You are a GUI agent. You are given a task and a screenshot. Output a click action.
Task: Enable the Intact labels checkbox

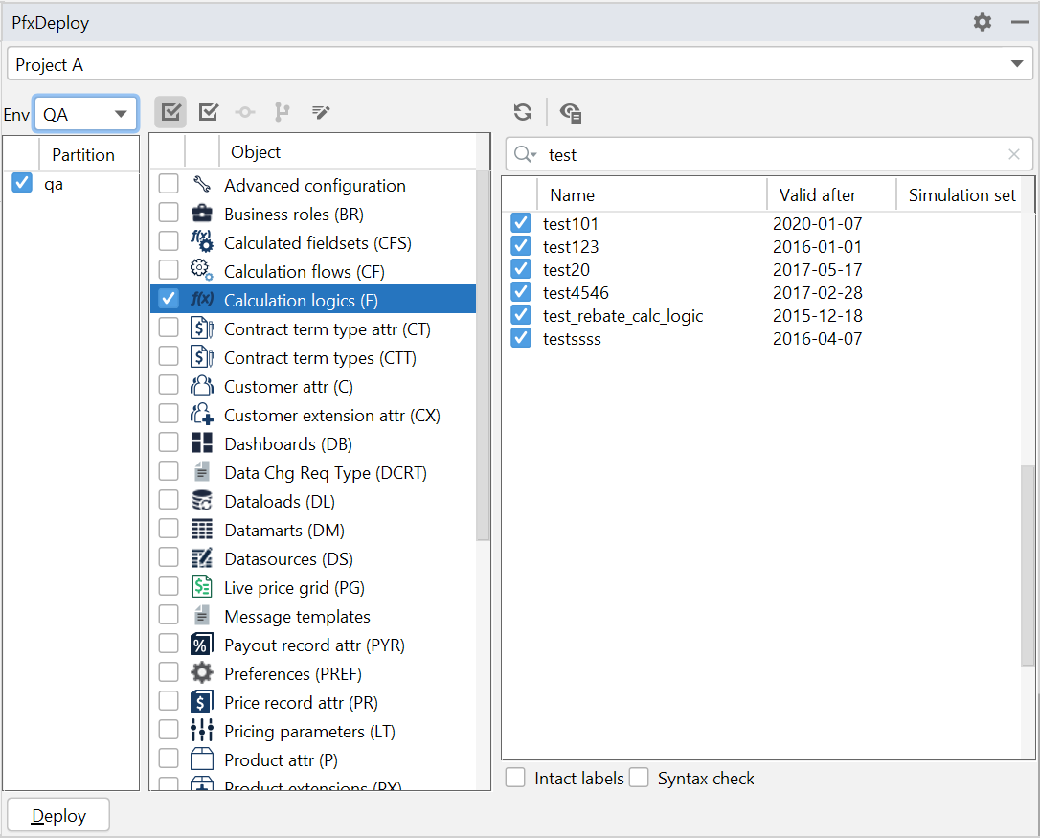click(516, 778)
